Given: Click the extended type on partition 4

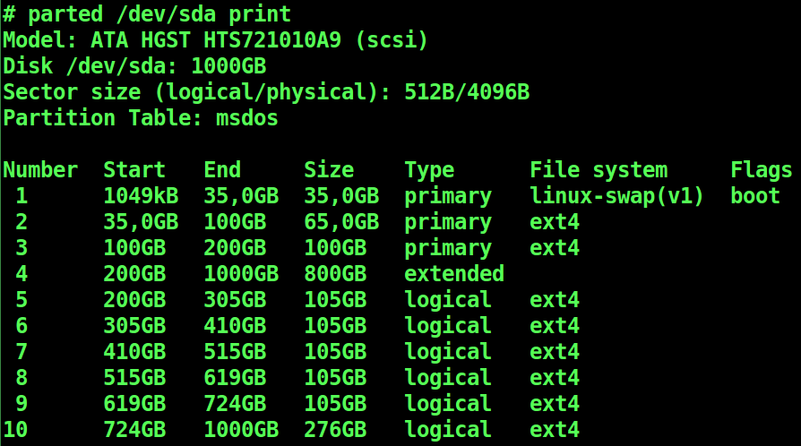Looking at the screenshot, I should click(454, 273).
